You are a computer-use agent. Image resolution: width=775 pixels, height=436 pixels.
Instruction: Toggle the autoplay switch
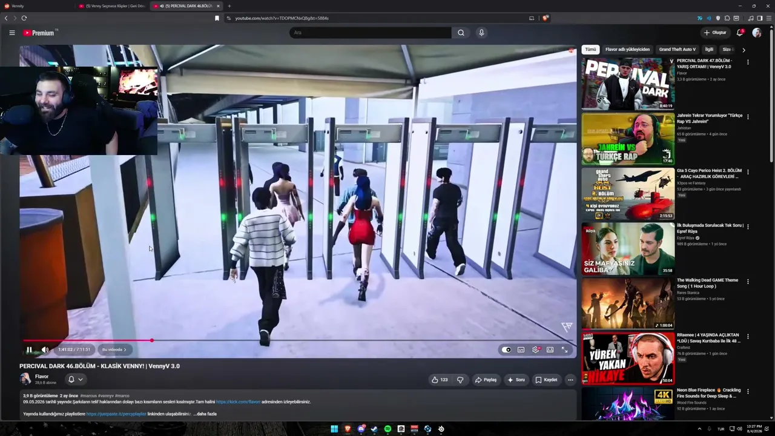506,349
